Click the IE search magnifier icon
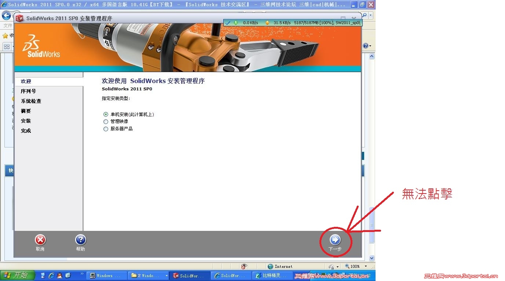 click(365, 15)
